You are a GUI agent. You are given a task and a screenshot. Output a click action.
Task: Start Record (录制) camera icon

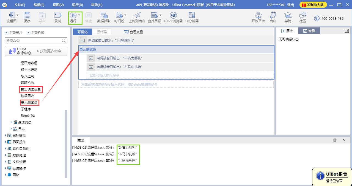tap(57, 15)
